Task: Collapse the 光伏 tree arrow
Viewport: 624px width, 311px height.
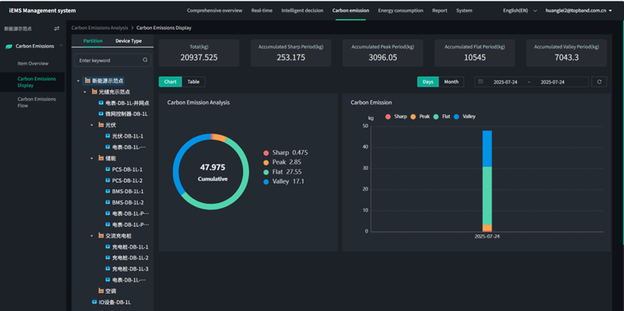Action: [92, 125]
